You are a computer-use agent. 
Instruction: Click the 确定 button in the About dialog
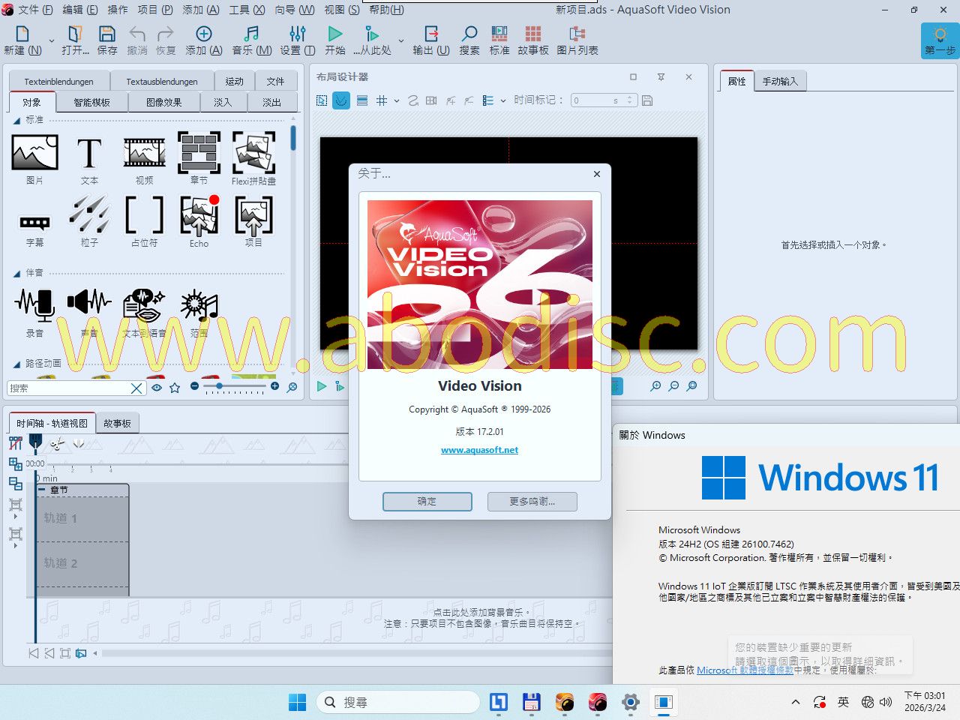point(427,501)
